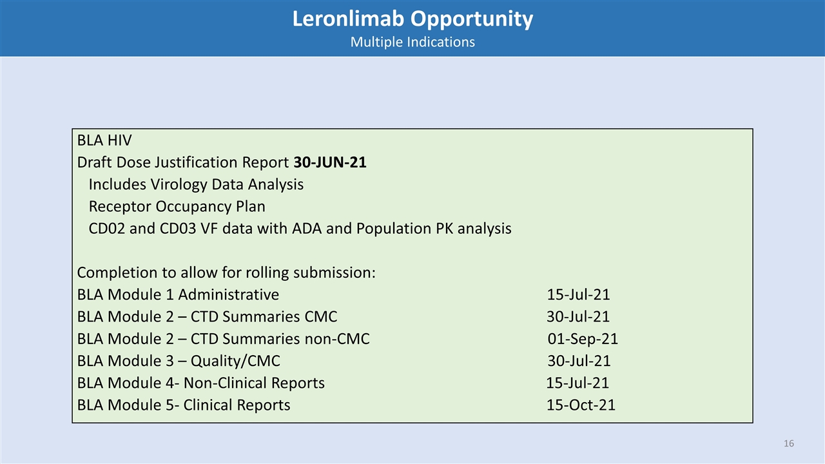Click "Completion to allow for rolling submission" text
Viewport: 825px width, 464px height.
[226, 273]
